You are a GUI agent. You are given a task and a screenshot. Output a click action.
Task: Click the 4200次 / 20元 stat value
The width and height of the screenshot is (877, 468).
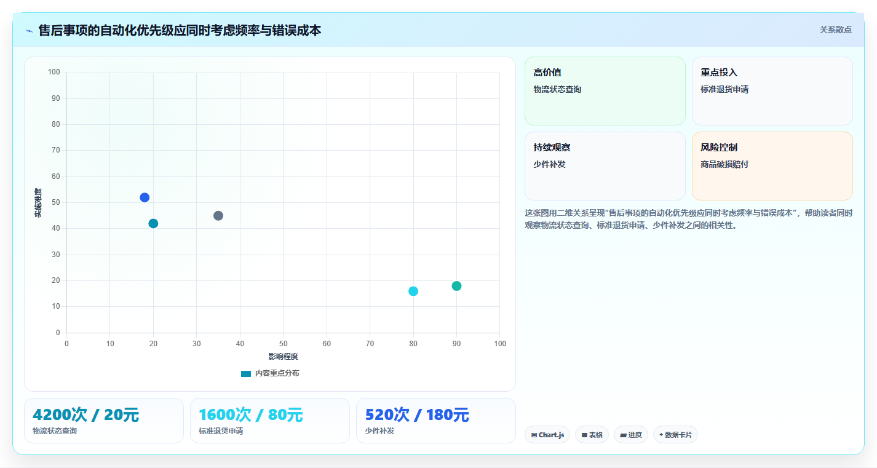(x=85, y=414)
